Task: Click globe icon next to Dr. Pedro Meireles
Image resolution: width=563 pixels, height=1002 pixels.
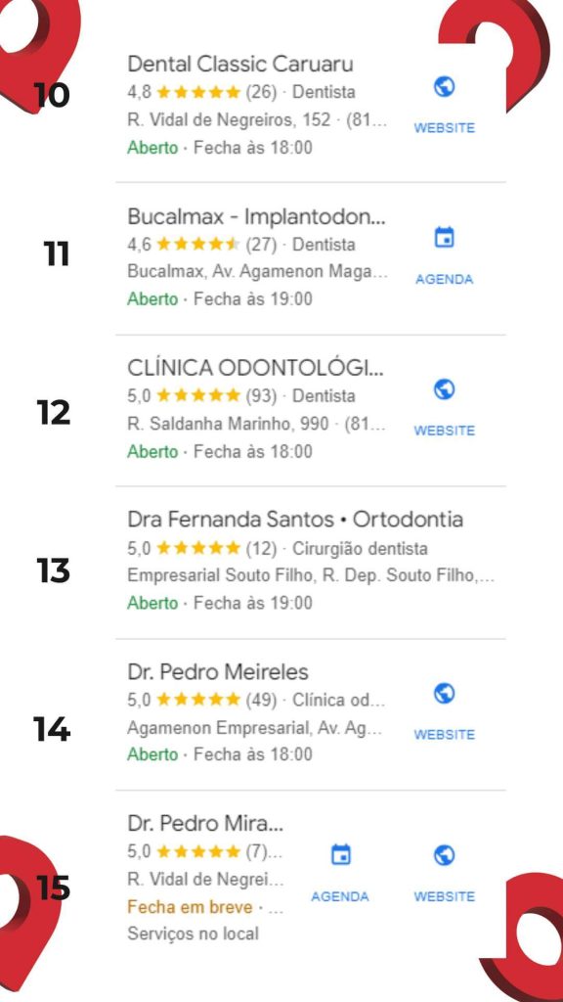Action: [444, 694]
